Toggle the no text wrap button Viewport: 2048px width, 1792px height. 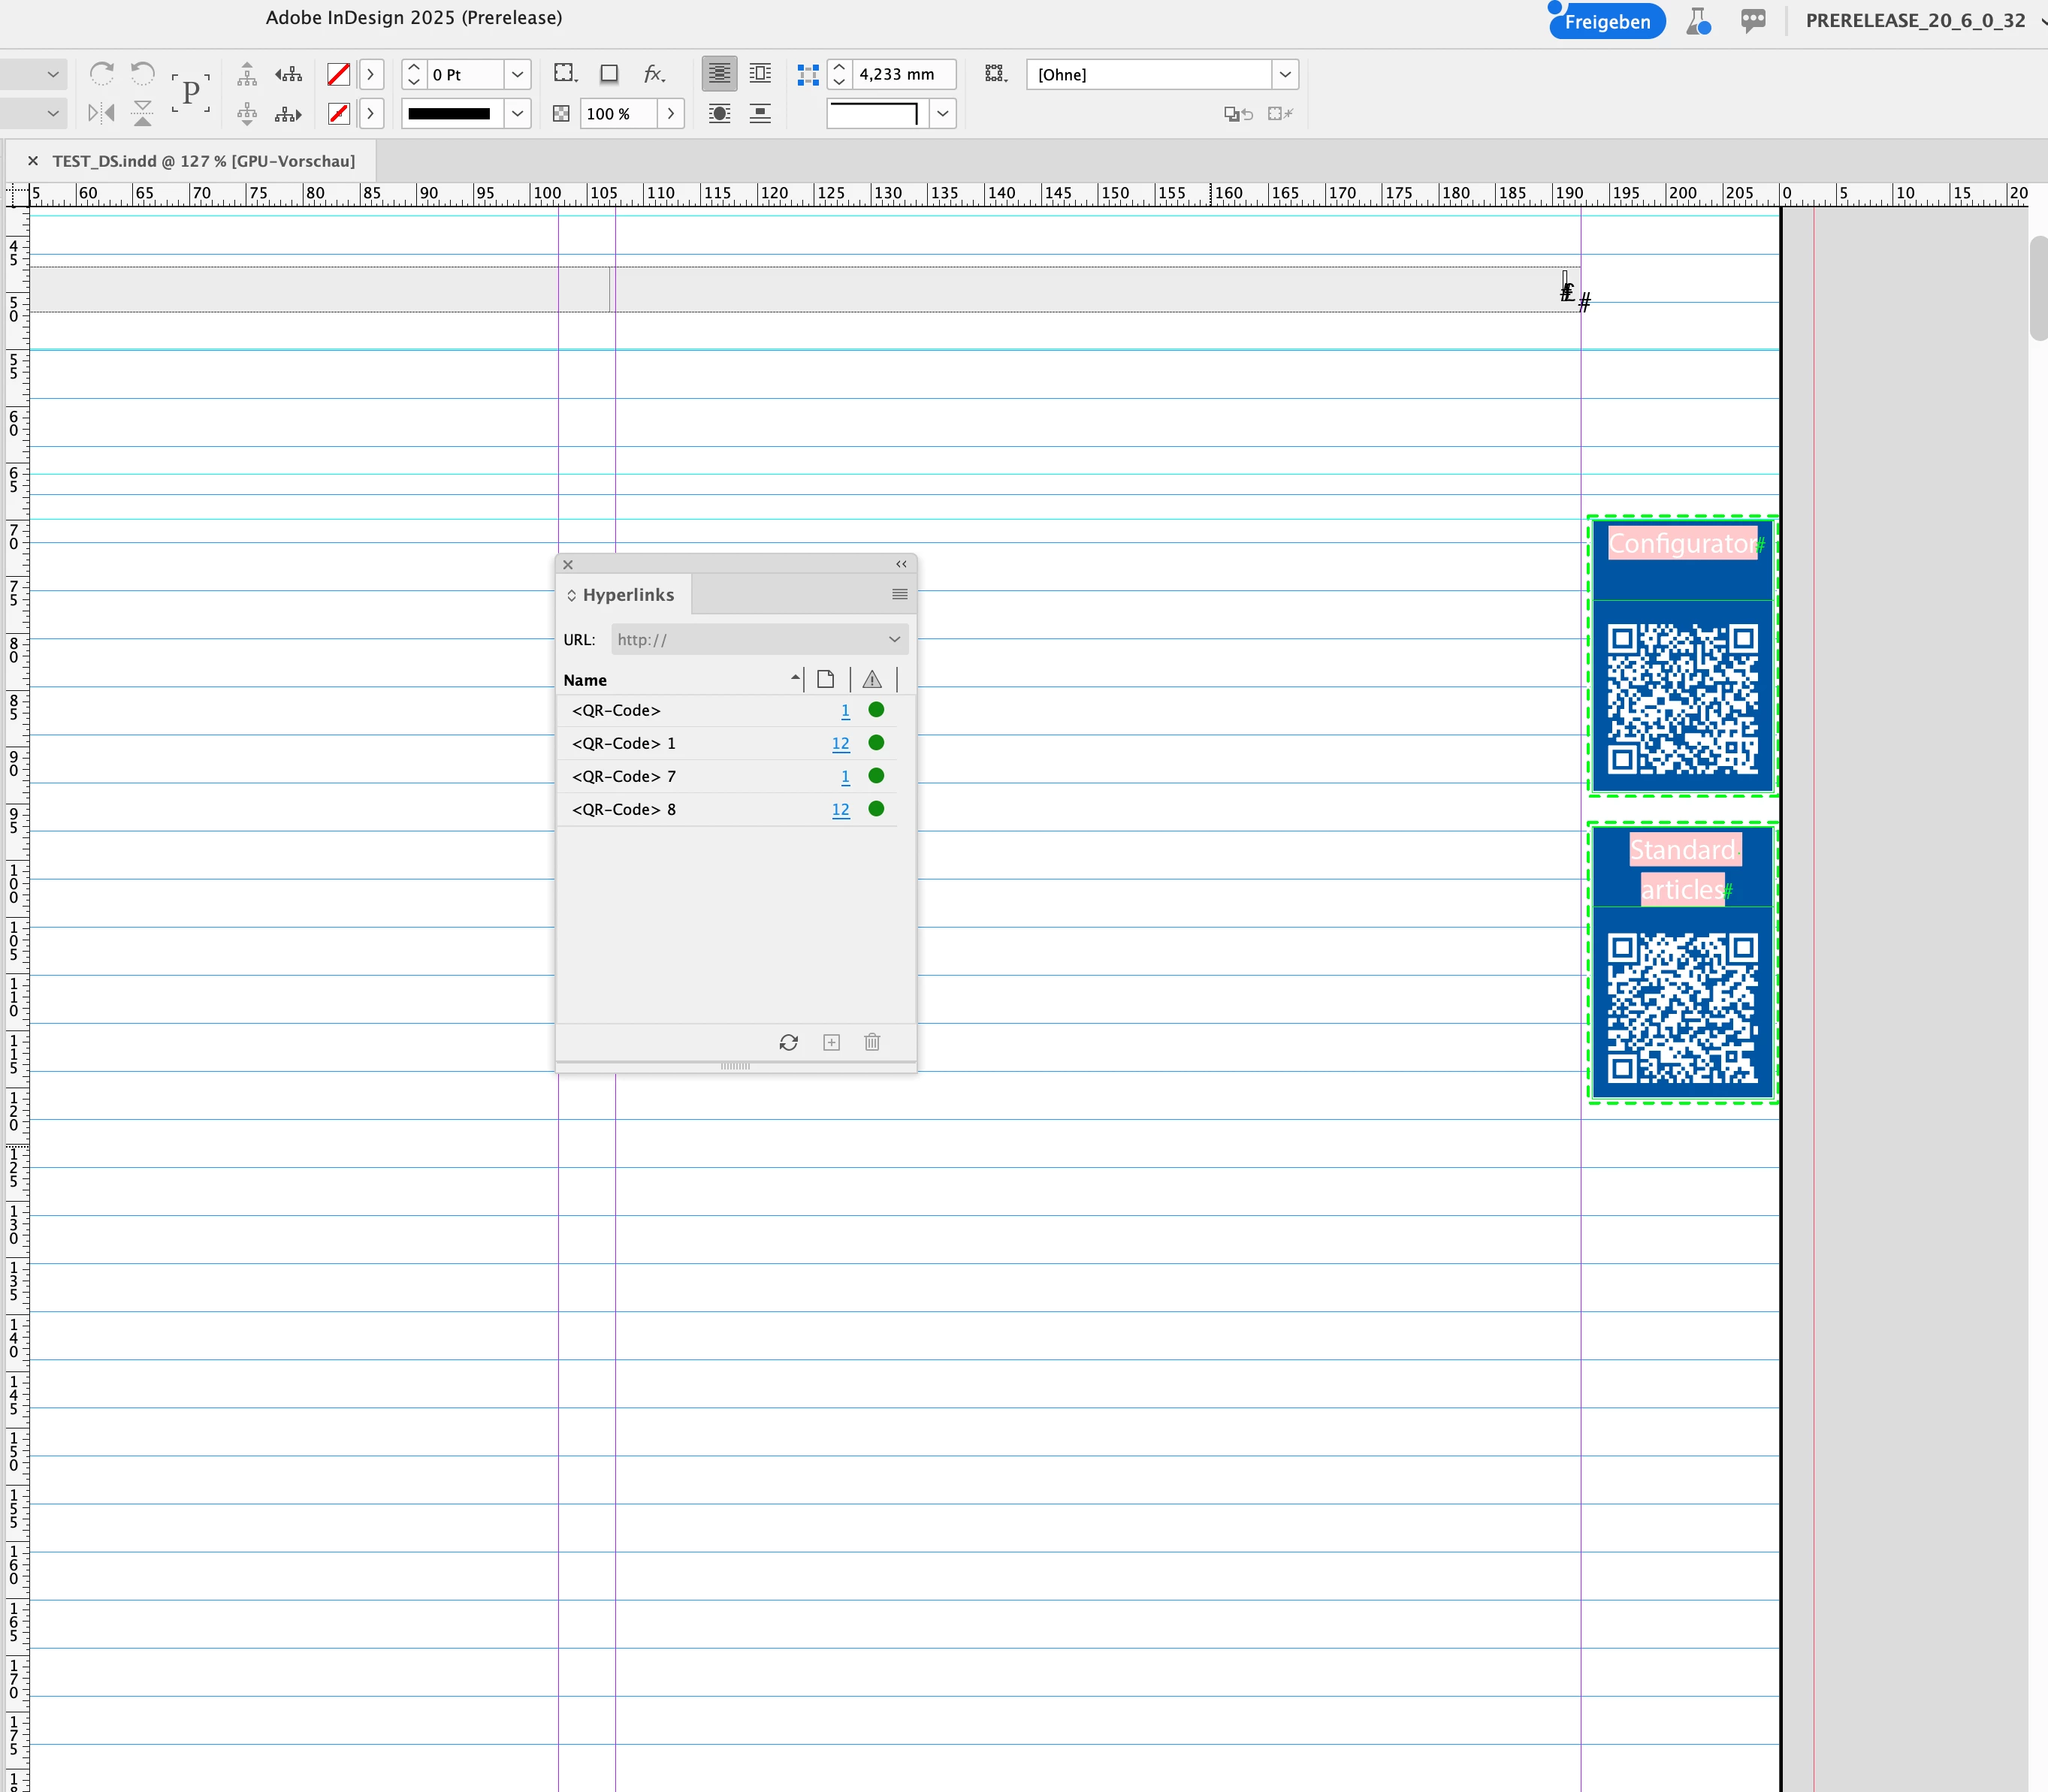click(x=718, y=74)
